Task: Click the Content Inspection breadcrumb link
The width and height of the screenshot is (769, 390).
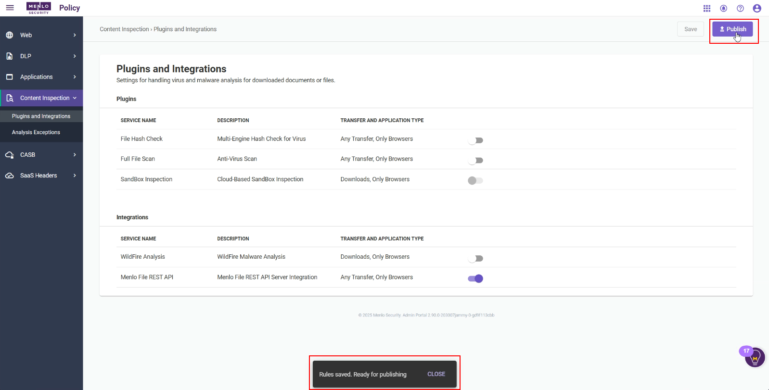Action: pyautogui.click(x=124, y=29)
